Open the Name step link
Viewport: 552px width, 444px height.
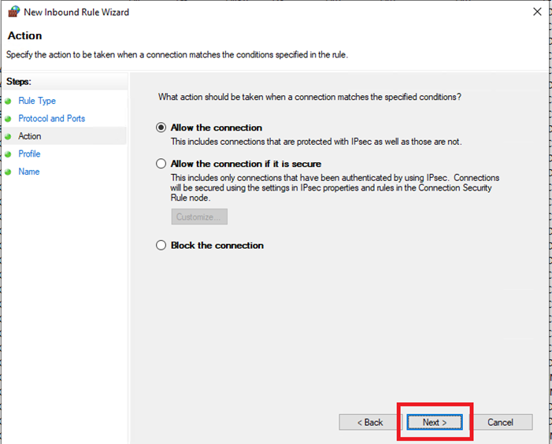pyautogui.click(x=29, y=172)
